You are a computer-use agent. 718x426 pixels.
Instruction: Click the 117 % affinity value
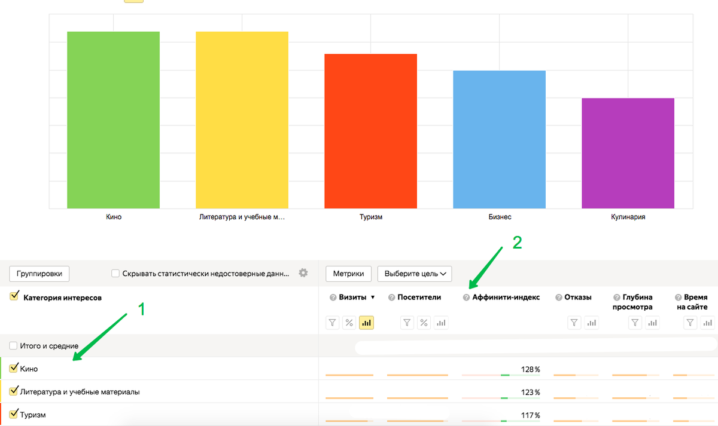(531, 415)
